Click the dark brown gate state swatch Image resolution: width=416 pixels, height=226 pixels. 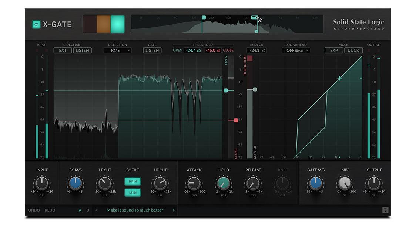click(x=90, y=24)
